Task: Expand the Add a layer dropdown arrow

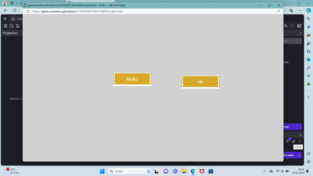Action: pyautogui.click(x=299, y=155)
